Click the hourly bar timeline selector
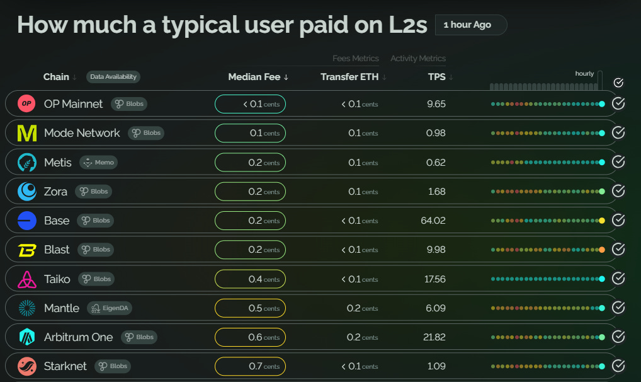 [546, 81]
